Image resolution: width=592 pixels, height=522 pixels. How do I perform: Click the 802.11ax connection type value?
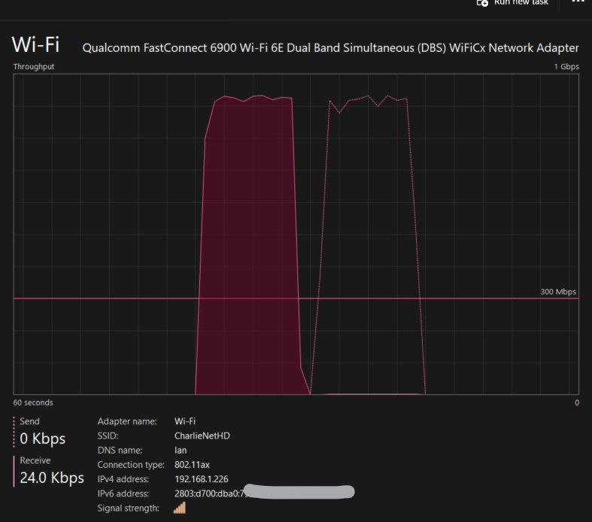(192, 465)
